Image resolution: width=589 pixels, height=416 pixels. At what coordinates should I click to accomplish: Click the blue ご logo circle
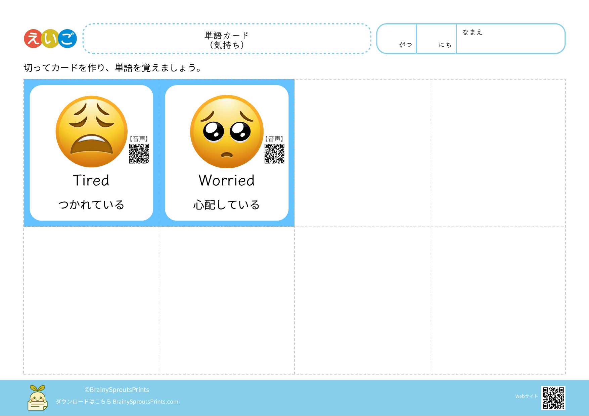point(67,39)
